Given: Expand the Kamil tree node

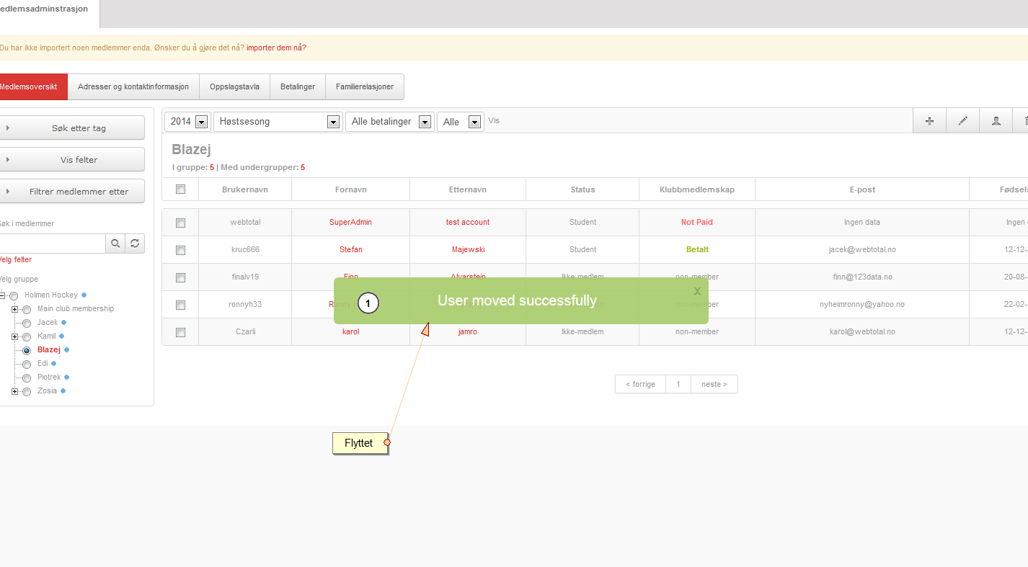Looking at the screenshot, I should coord(15,336).
